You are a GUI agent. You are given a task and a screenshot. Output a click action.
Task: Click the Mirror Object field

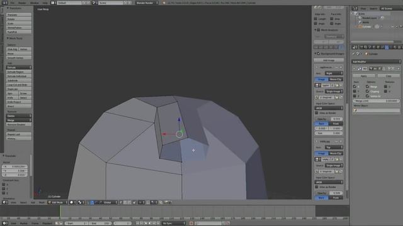tap(377, 110)
